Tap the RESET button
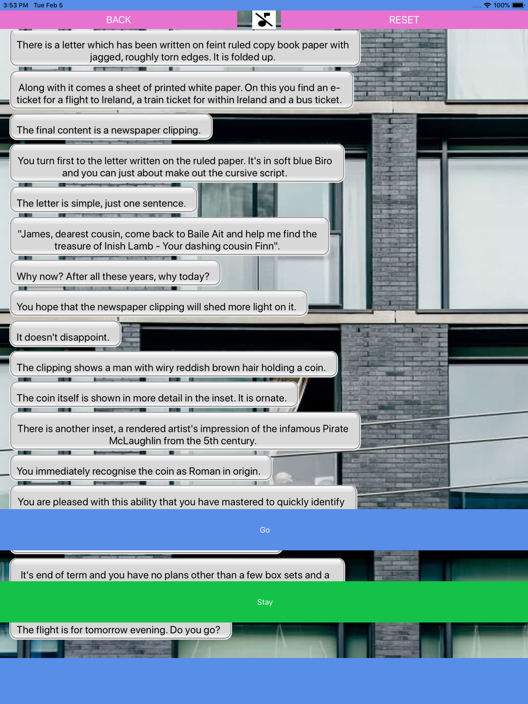The width and height of the screenshot is (528, 704). (x=404, y=20)
